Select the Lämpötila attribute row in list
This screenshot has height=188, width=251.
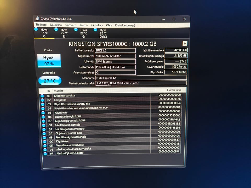pyautogui.click(x=111, y=99)
